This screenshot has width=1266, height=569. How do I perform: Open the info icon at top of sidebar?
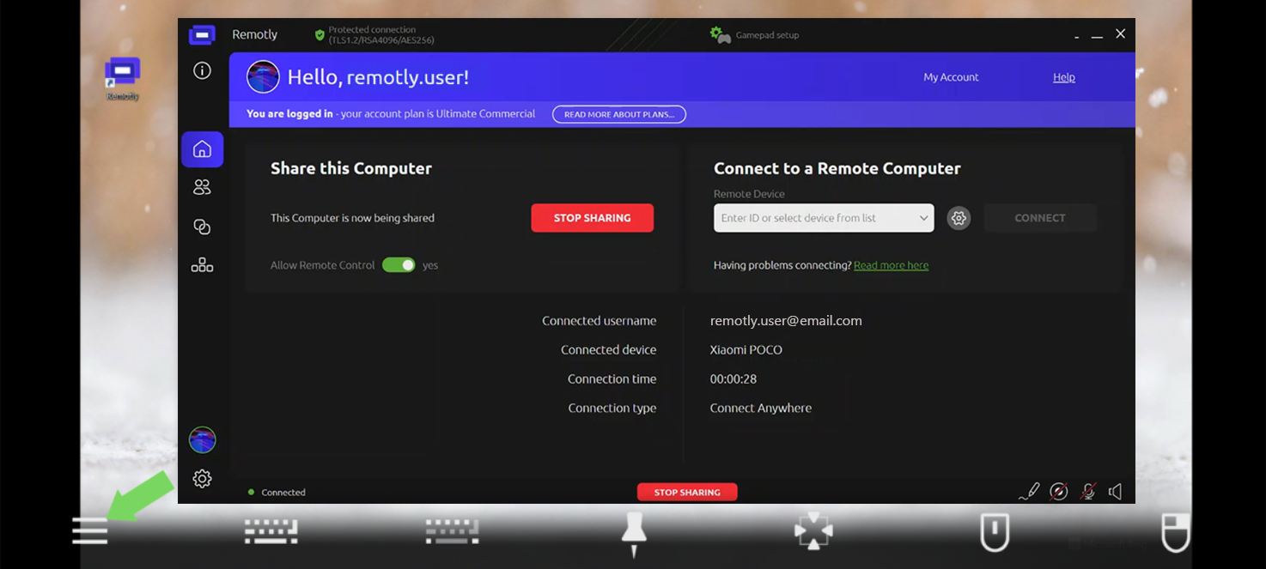click(202, 70)
